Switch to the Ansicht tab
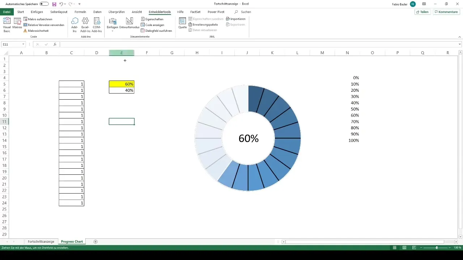This screenshot has height=260, width=463. point(137,12)
